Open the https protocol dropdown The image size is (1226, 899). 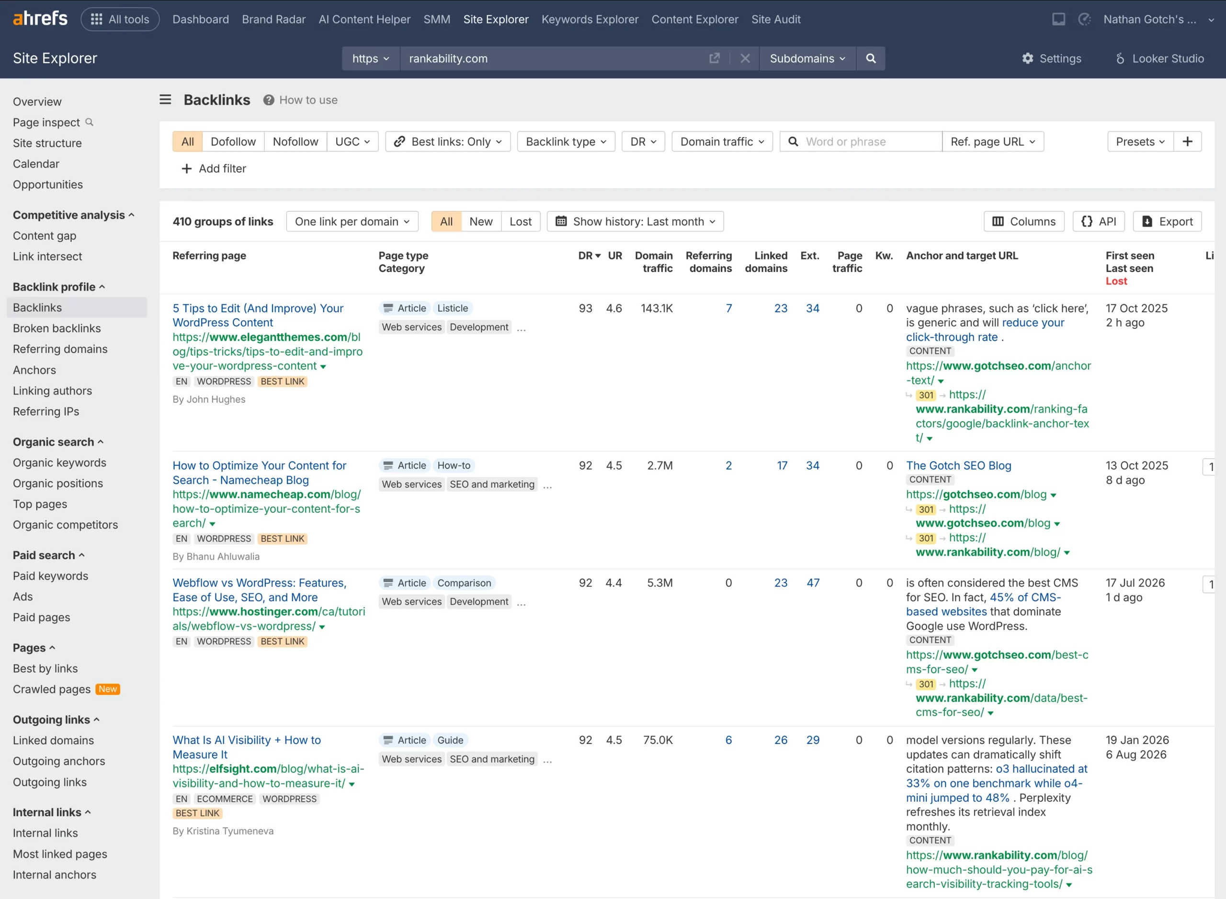click(371, 58)
